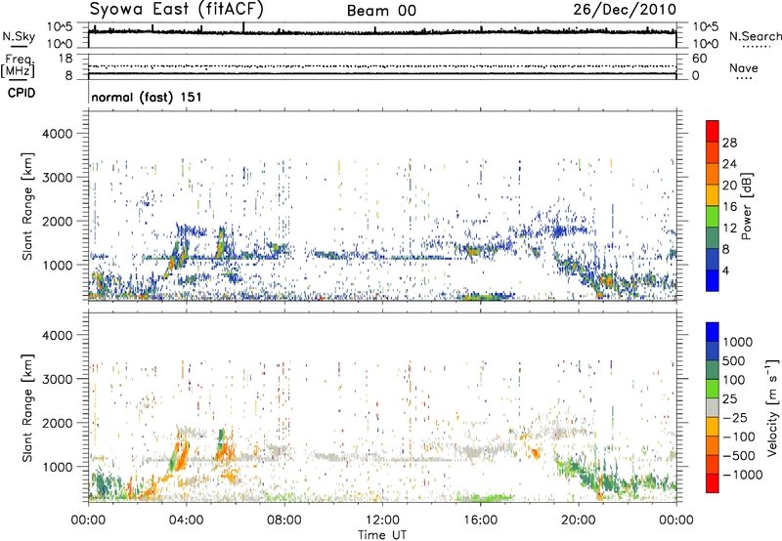
Task: Click the dotted sample line under 'N.Search'
Action: click(x=756, y=47)
